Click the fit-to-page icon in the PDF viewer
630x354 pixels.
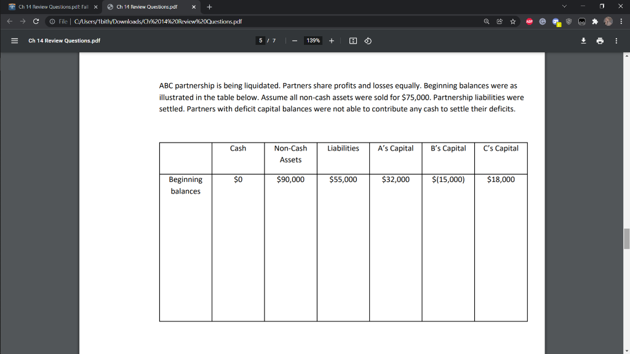coord(353,41)
